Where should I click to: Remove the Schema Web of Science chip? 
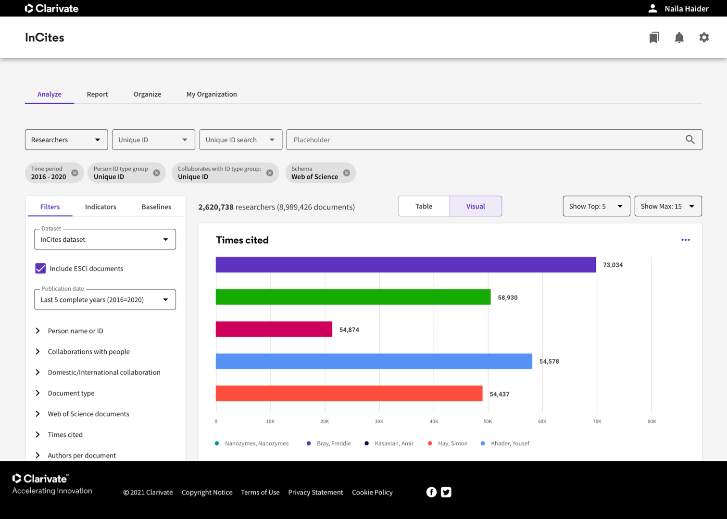[x=346, y=173]
